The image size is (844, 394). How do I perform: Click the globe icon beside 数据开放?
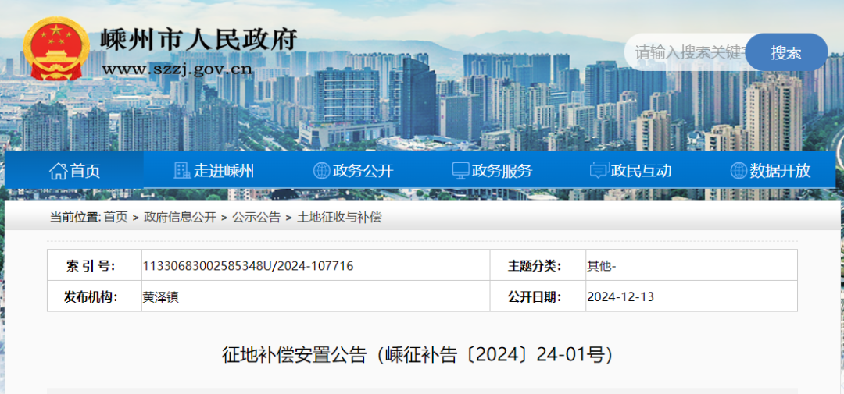click(x=738, y=171)
